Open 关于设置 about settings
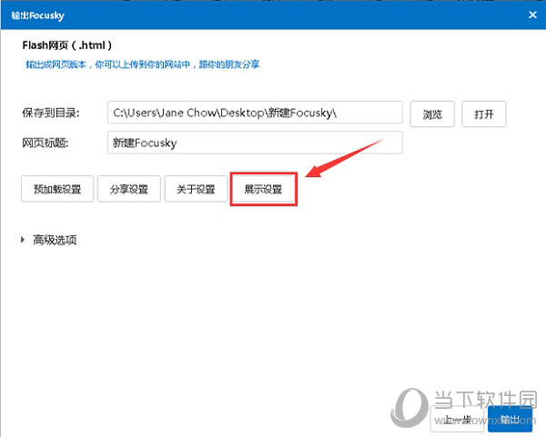 coord(196,189)
